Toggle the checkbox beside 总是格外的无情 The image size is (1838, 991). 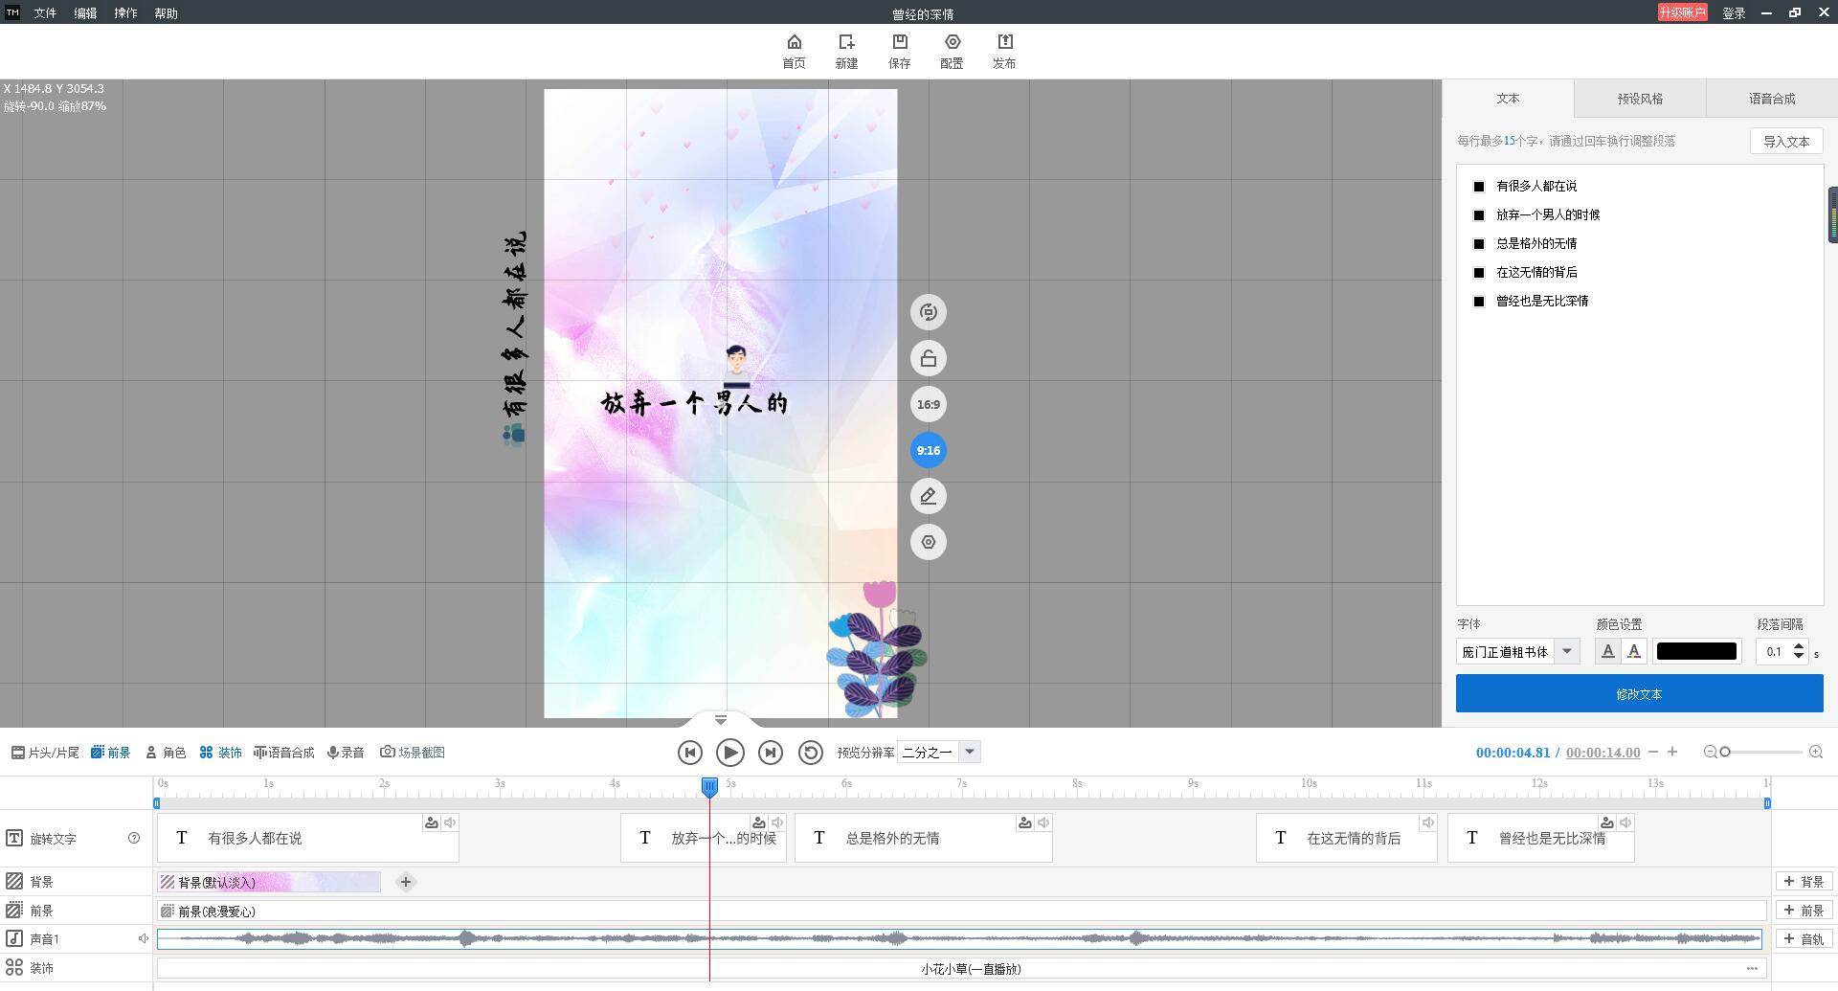click(1479, 244)
